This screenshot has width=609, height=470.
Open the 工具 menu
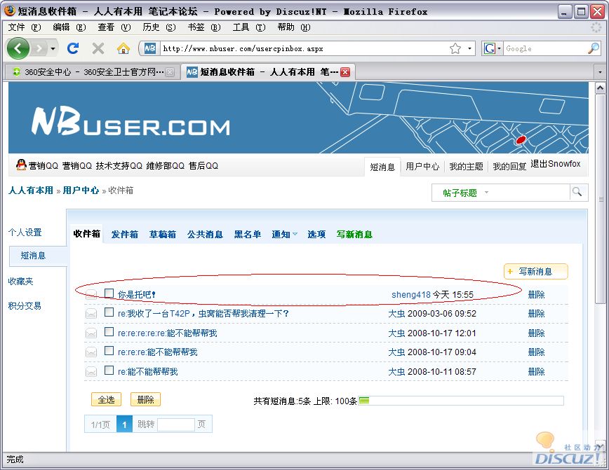coord(249,27)
